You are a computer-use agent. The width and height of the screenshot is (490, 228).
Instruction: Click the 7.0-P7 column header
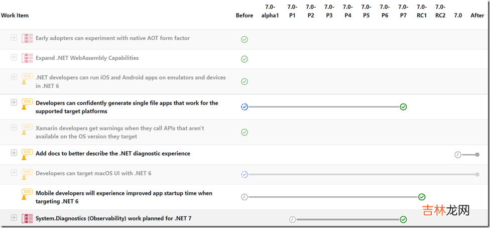403,11
